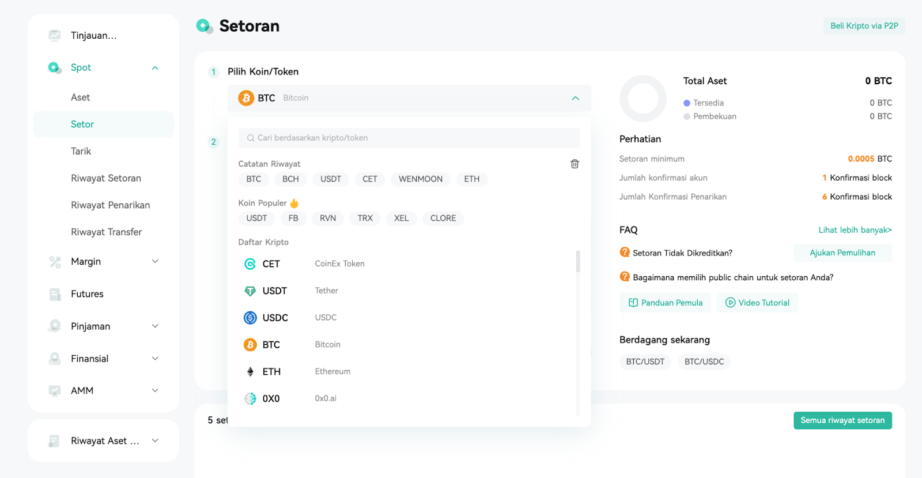Expand the Margin section chevron
The width and height of the screenshot is (922, 478).
(x=155, y=261)
